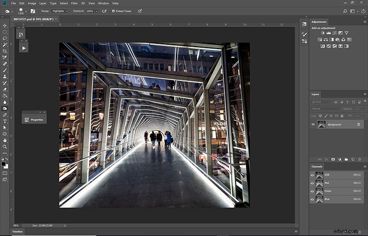The width and height of the screenshot is (368, 236).
Task: Expand the status bar info arrow
Action: [x=65, y=226]
